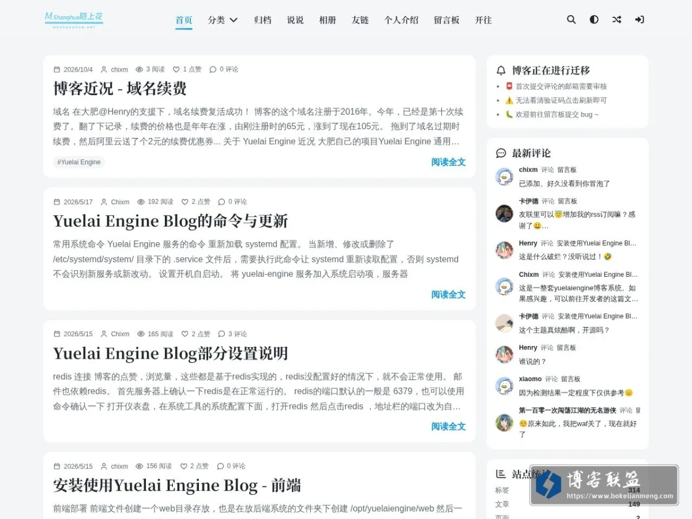Select the 首页 navigation tab
This screenshot has height=519, width=692.
coord(184,20)
